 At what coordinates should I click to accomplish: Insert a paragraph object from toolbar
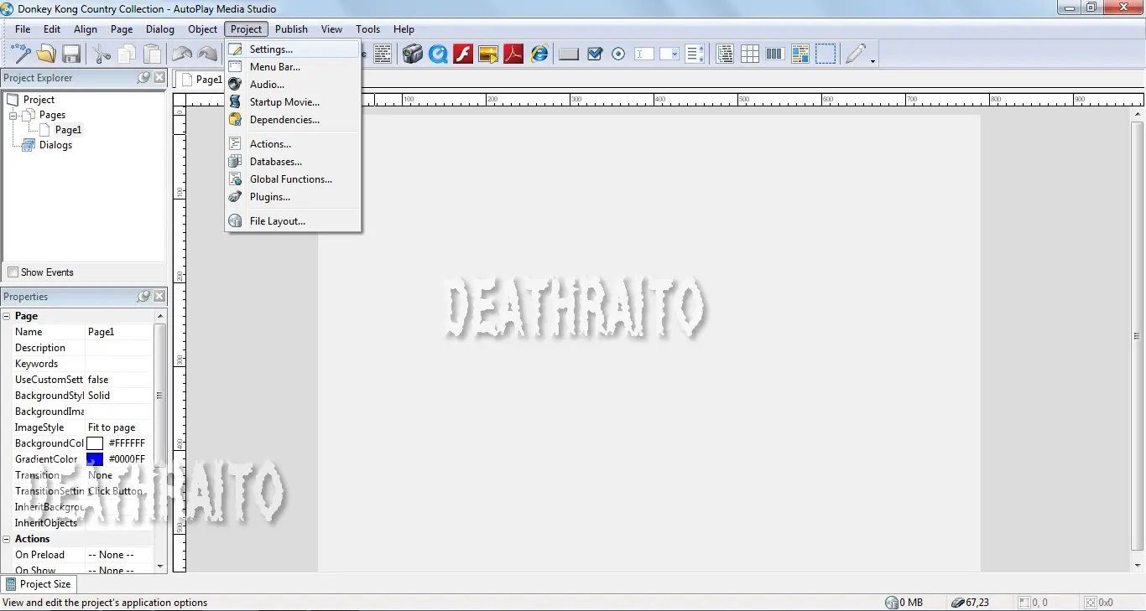tap(383, 54)
